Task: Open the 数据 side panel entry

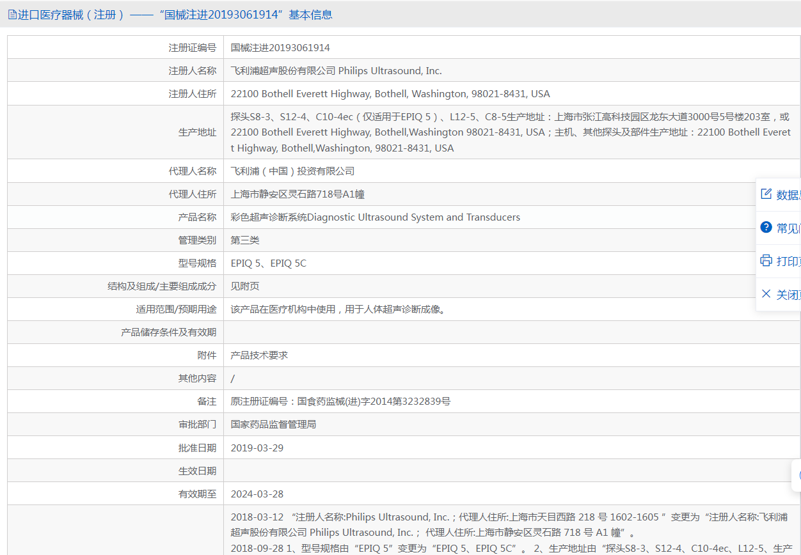Action: [x=779, y=194]
